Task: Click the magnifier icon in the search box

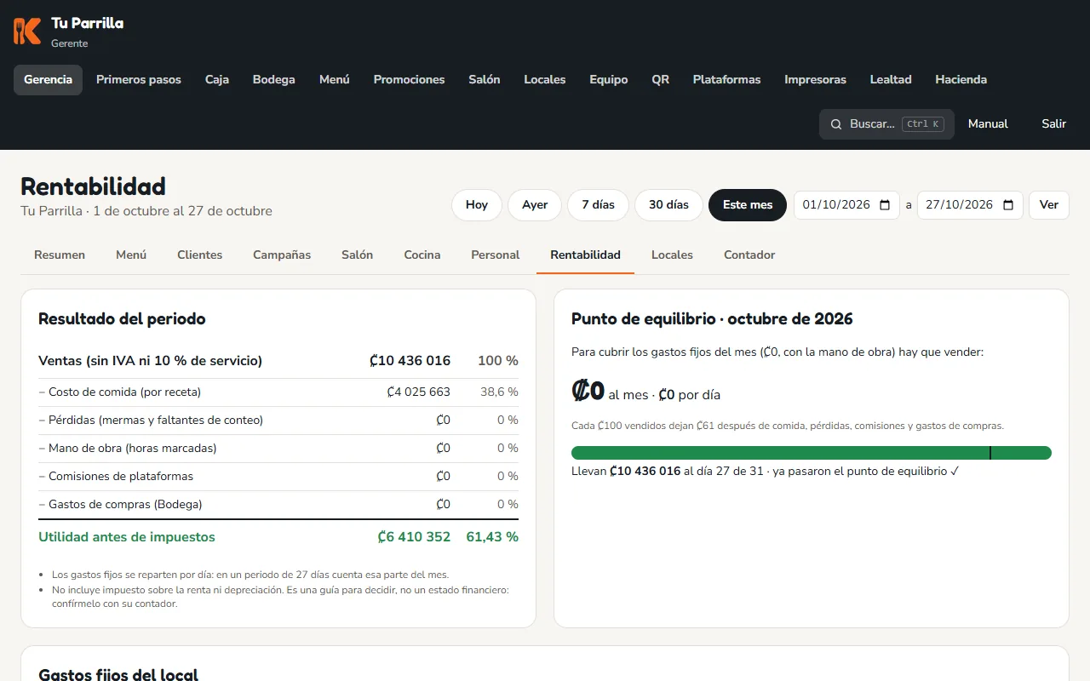Action: [x=836, y=124]
